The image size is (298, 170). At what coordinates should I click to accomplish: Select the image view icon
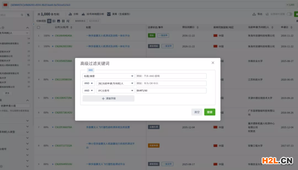(58, 21)
